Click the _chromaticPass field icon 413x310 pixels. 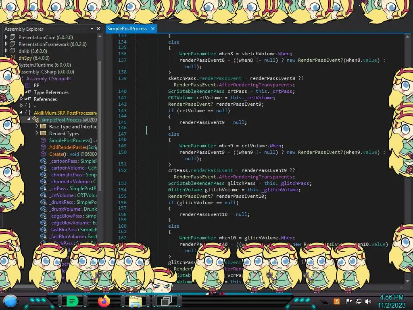[x=43, y=174]
